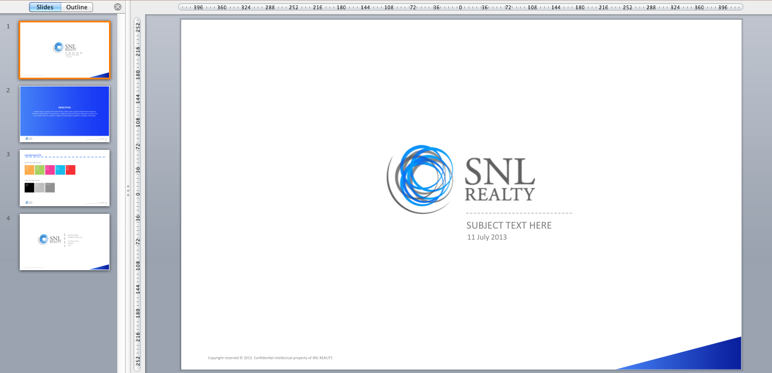Switch to the Outline tab

click(x=77, y=7)
